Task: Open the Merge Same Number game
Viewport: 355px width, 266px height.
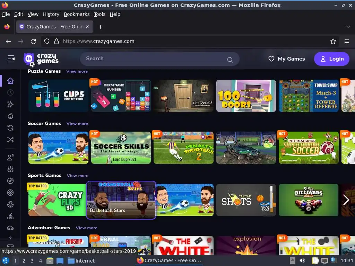Action: pos(121,96)
